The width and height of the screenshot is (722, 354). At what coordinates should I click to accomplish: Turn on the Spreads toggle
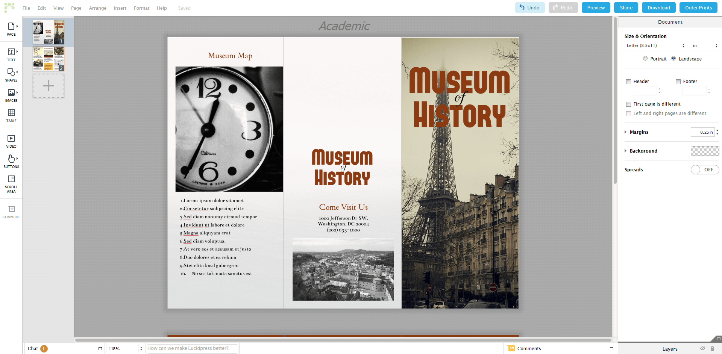(x=705, y=169)
